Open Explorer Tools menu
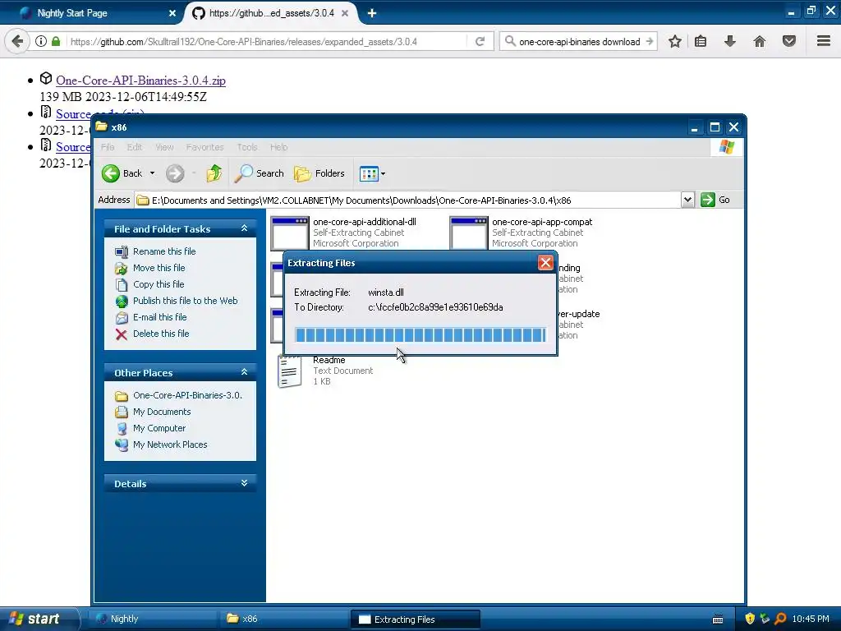841x631 pixels. coord(247,147)
